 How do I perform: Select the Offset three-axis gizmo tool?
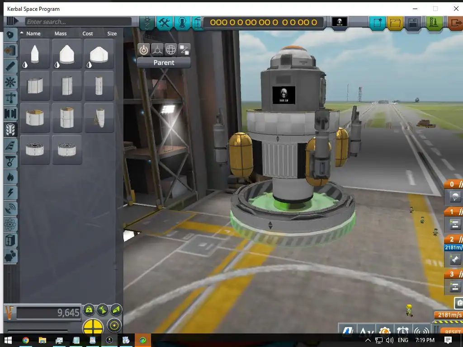pyautogui.click(x=157, y=50)
